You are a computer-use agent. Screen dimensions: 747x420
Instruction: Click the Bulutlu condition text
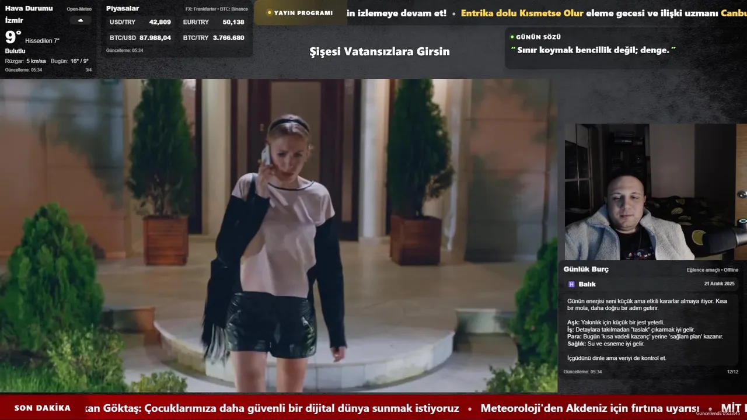15,51
